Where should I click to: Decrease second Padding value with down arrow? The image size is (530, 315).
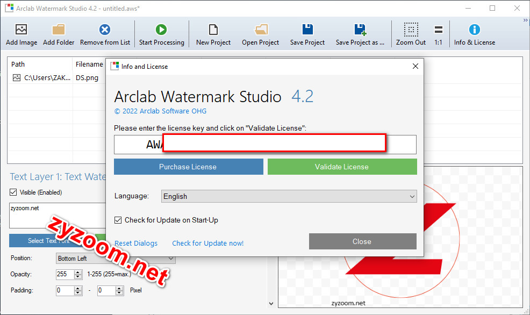[x=119, y=293]
